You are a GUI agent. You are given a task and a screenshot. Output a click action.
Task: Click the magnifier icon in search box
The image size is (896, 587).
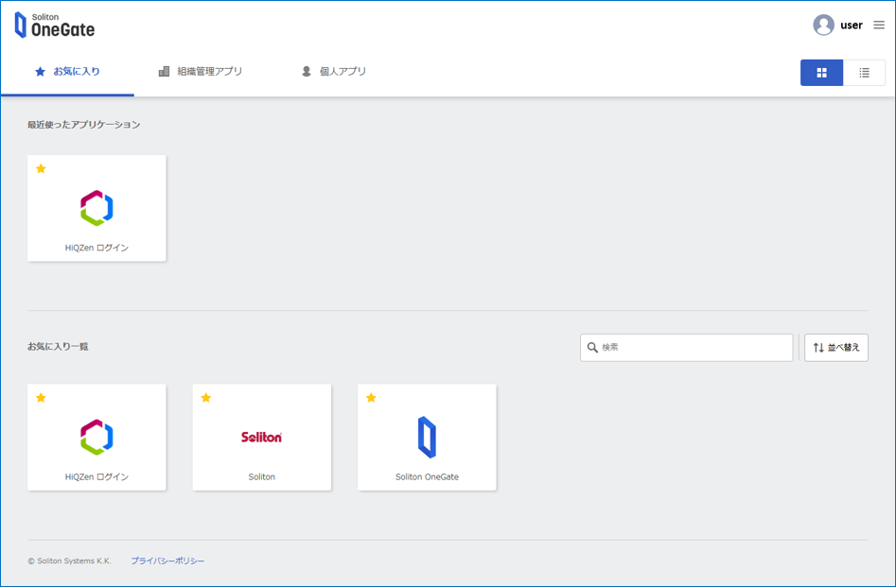(592, 348)
